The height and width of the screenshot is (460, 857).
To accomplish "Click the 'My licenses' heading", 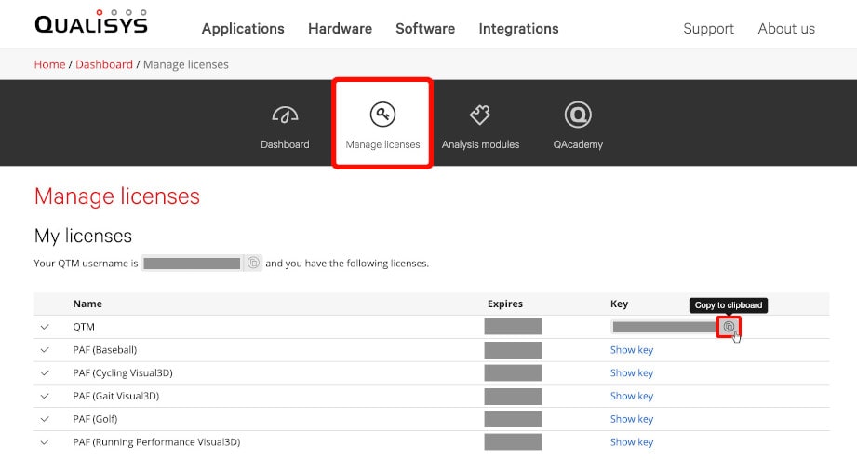I will (x=83, y=236).
